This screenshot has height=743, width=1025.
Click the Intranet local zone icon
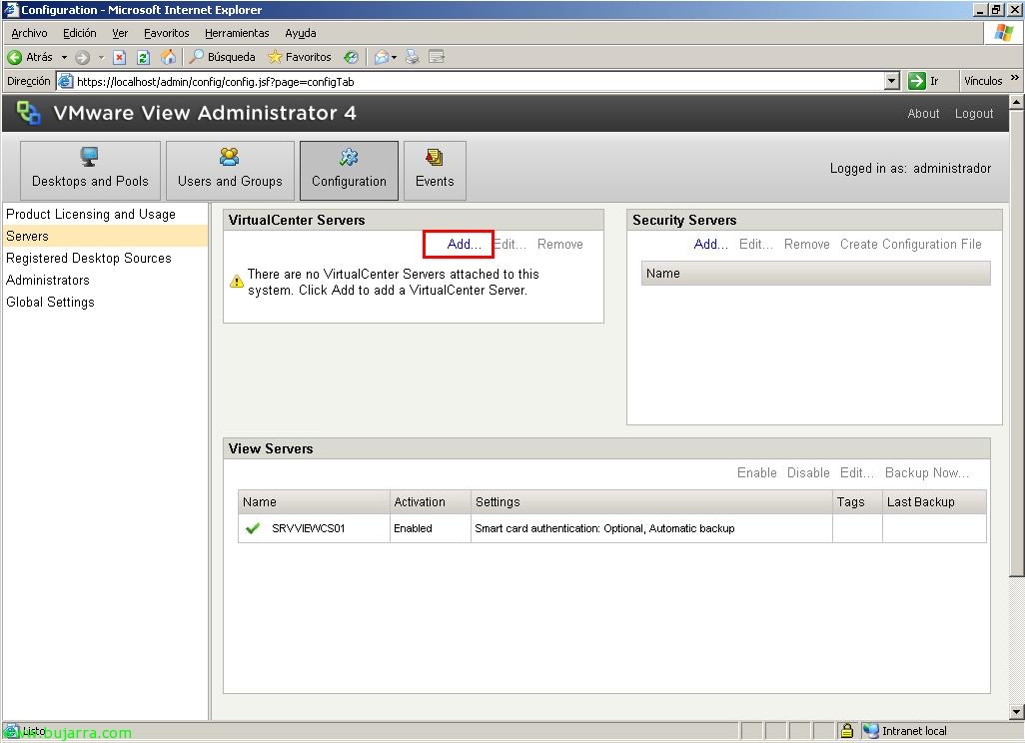871,731
